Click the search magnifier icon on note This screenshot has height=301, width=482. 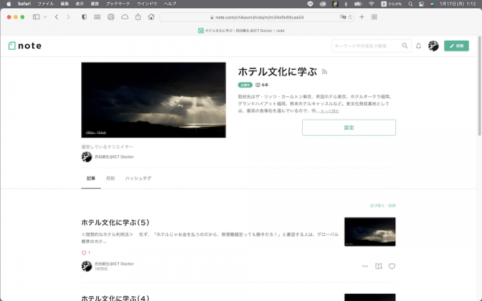405,46
